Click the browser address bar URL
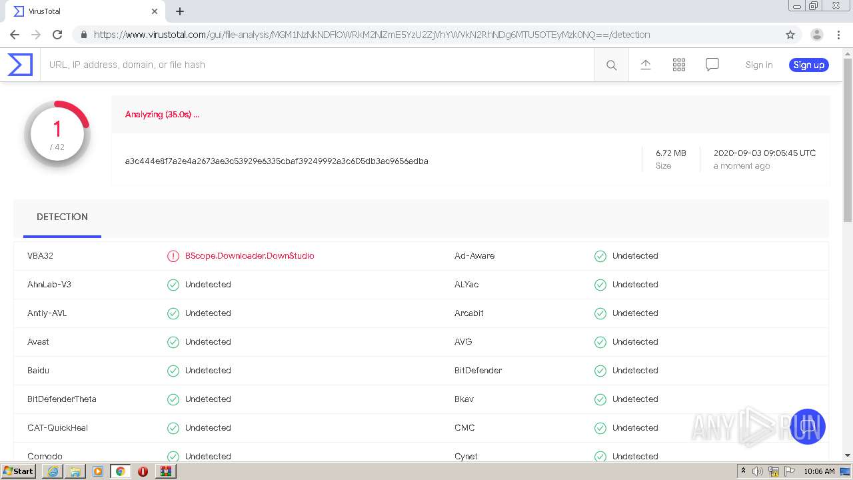Viewport: 853px width, 480px height. (x=372, y=35)
